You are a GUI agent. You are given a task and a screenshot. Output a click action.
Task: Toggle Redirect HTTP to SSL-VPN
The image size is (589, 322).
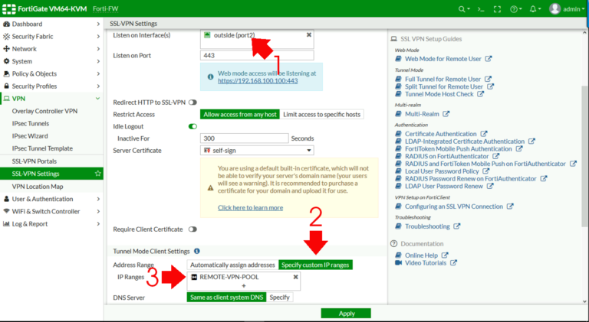[x=192, y=102]
